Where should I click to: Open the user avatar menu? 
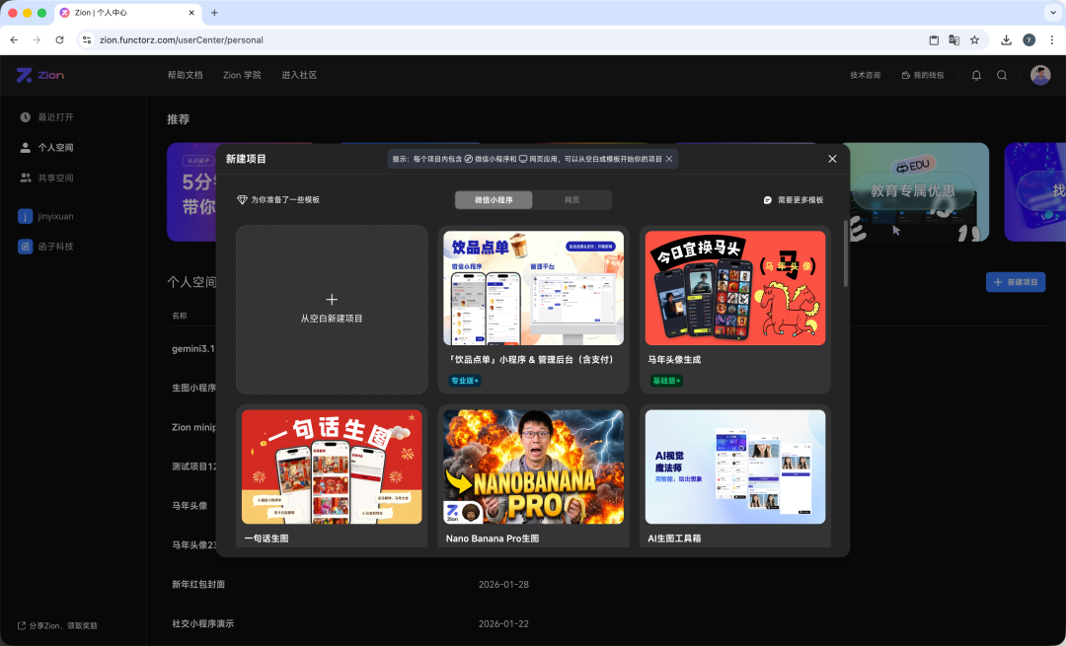click(1040, 75)
